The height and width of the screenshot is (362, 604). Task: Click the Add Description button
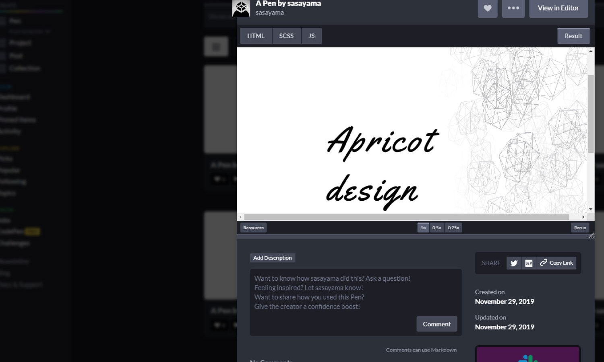click(273, 258)
